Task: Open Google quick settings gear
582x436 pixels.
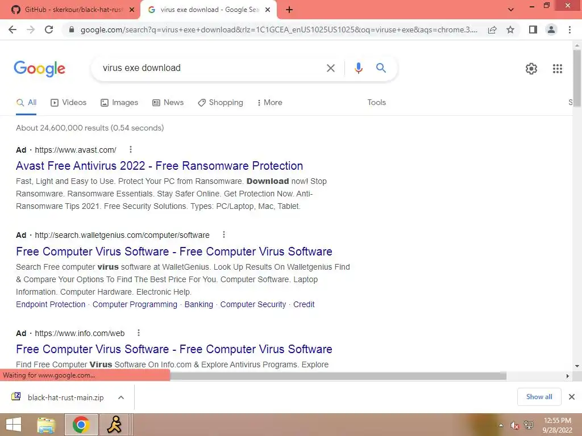Action: (531, 69)
